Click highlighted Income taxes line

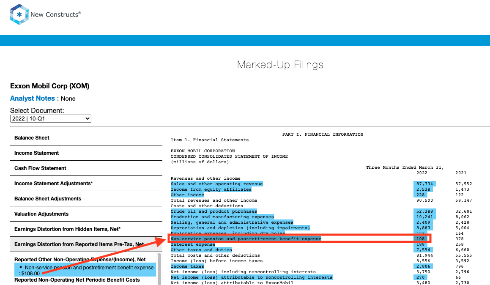pyautogui.click(x=187, y=266)
